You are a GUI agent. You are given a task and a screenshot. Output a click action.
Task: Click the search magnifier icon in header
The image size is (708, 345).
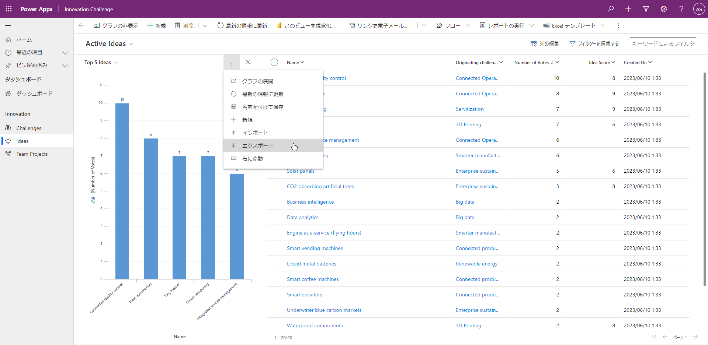611,9
